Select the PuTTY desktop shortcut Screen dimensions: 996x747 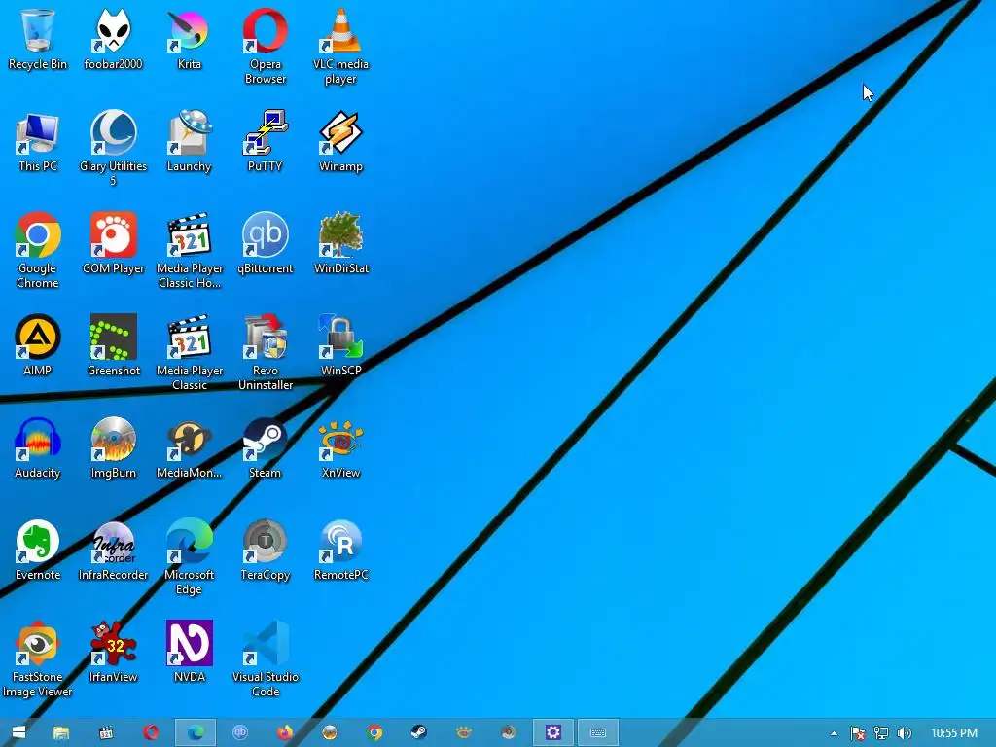tap(265, 142)
